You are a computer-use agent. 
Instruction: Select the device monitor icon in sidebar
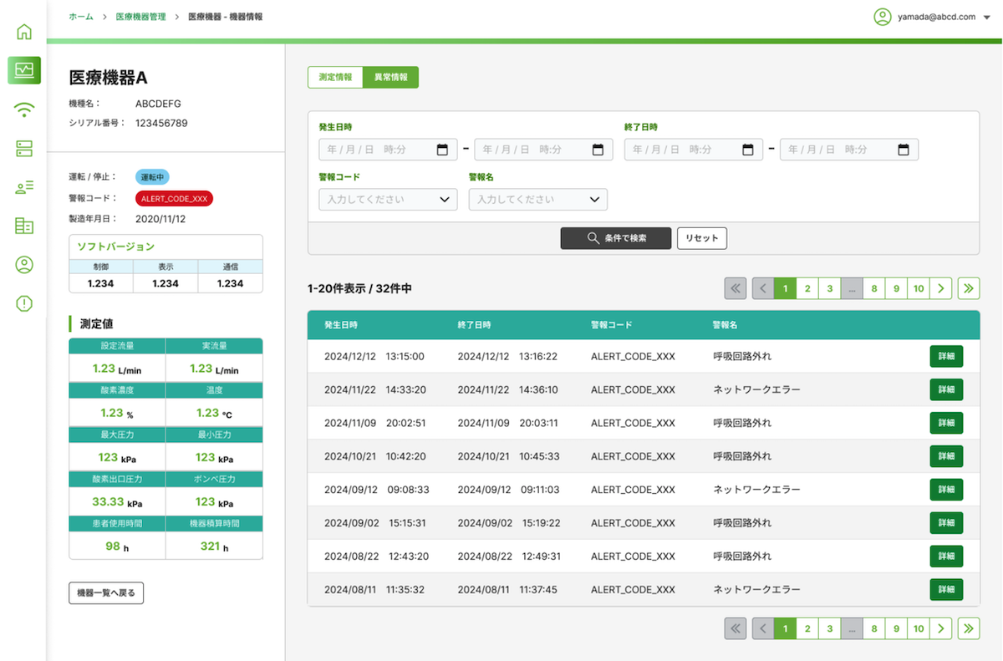pos(24,70)
